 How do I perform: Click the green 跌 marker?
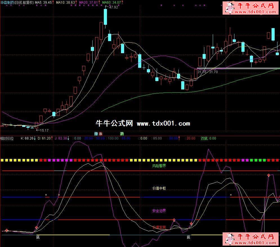coord(122,134)
